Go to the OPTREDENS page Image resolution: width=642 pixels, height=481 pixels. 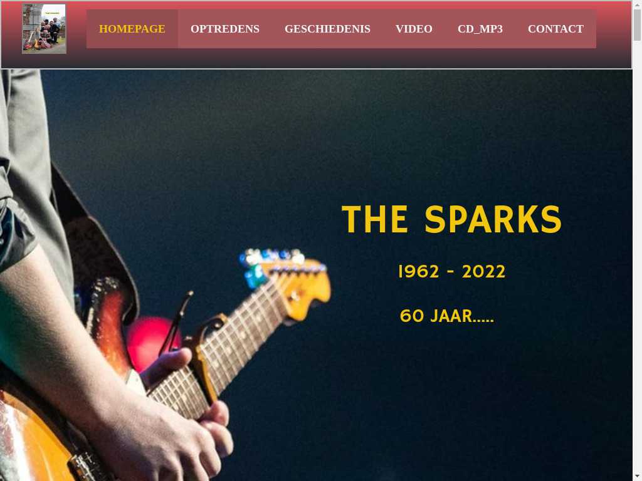[x=225, y=29]
